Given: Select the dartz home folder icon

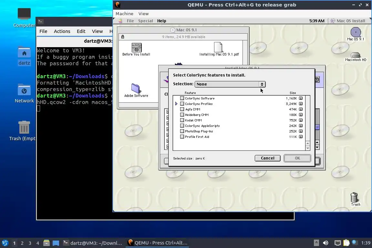Looking at the screenshot, I should [x=24, y=52].
